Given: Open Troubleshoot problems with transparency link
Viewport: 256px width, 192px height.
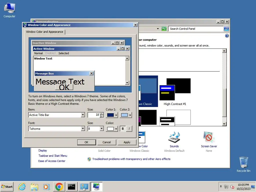Looking at the screenshot, I should 131,159.
